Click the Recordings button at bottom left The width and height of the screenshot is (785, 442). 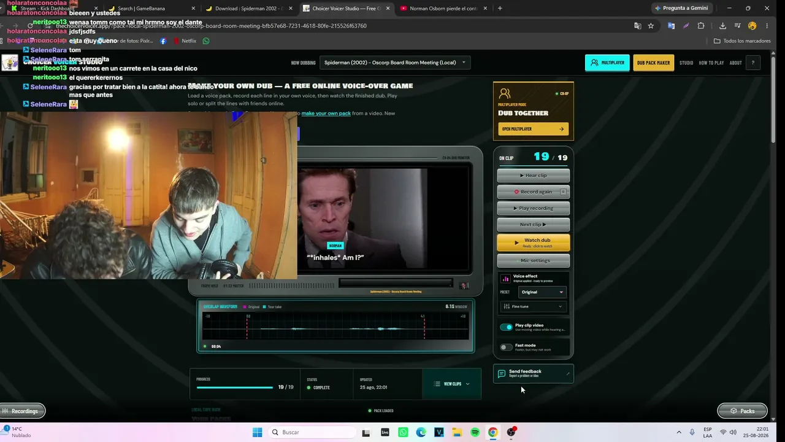(x=22, y=411)
